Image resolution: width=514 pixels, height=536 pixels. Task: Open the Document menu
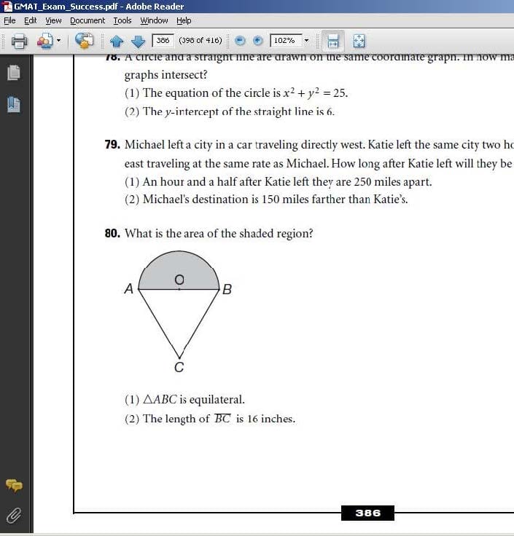pos(87,20)
